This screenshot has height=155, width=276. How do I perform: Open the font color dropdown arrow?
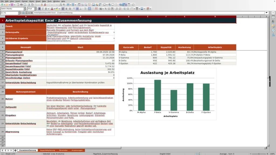click(x=54, y=9)
